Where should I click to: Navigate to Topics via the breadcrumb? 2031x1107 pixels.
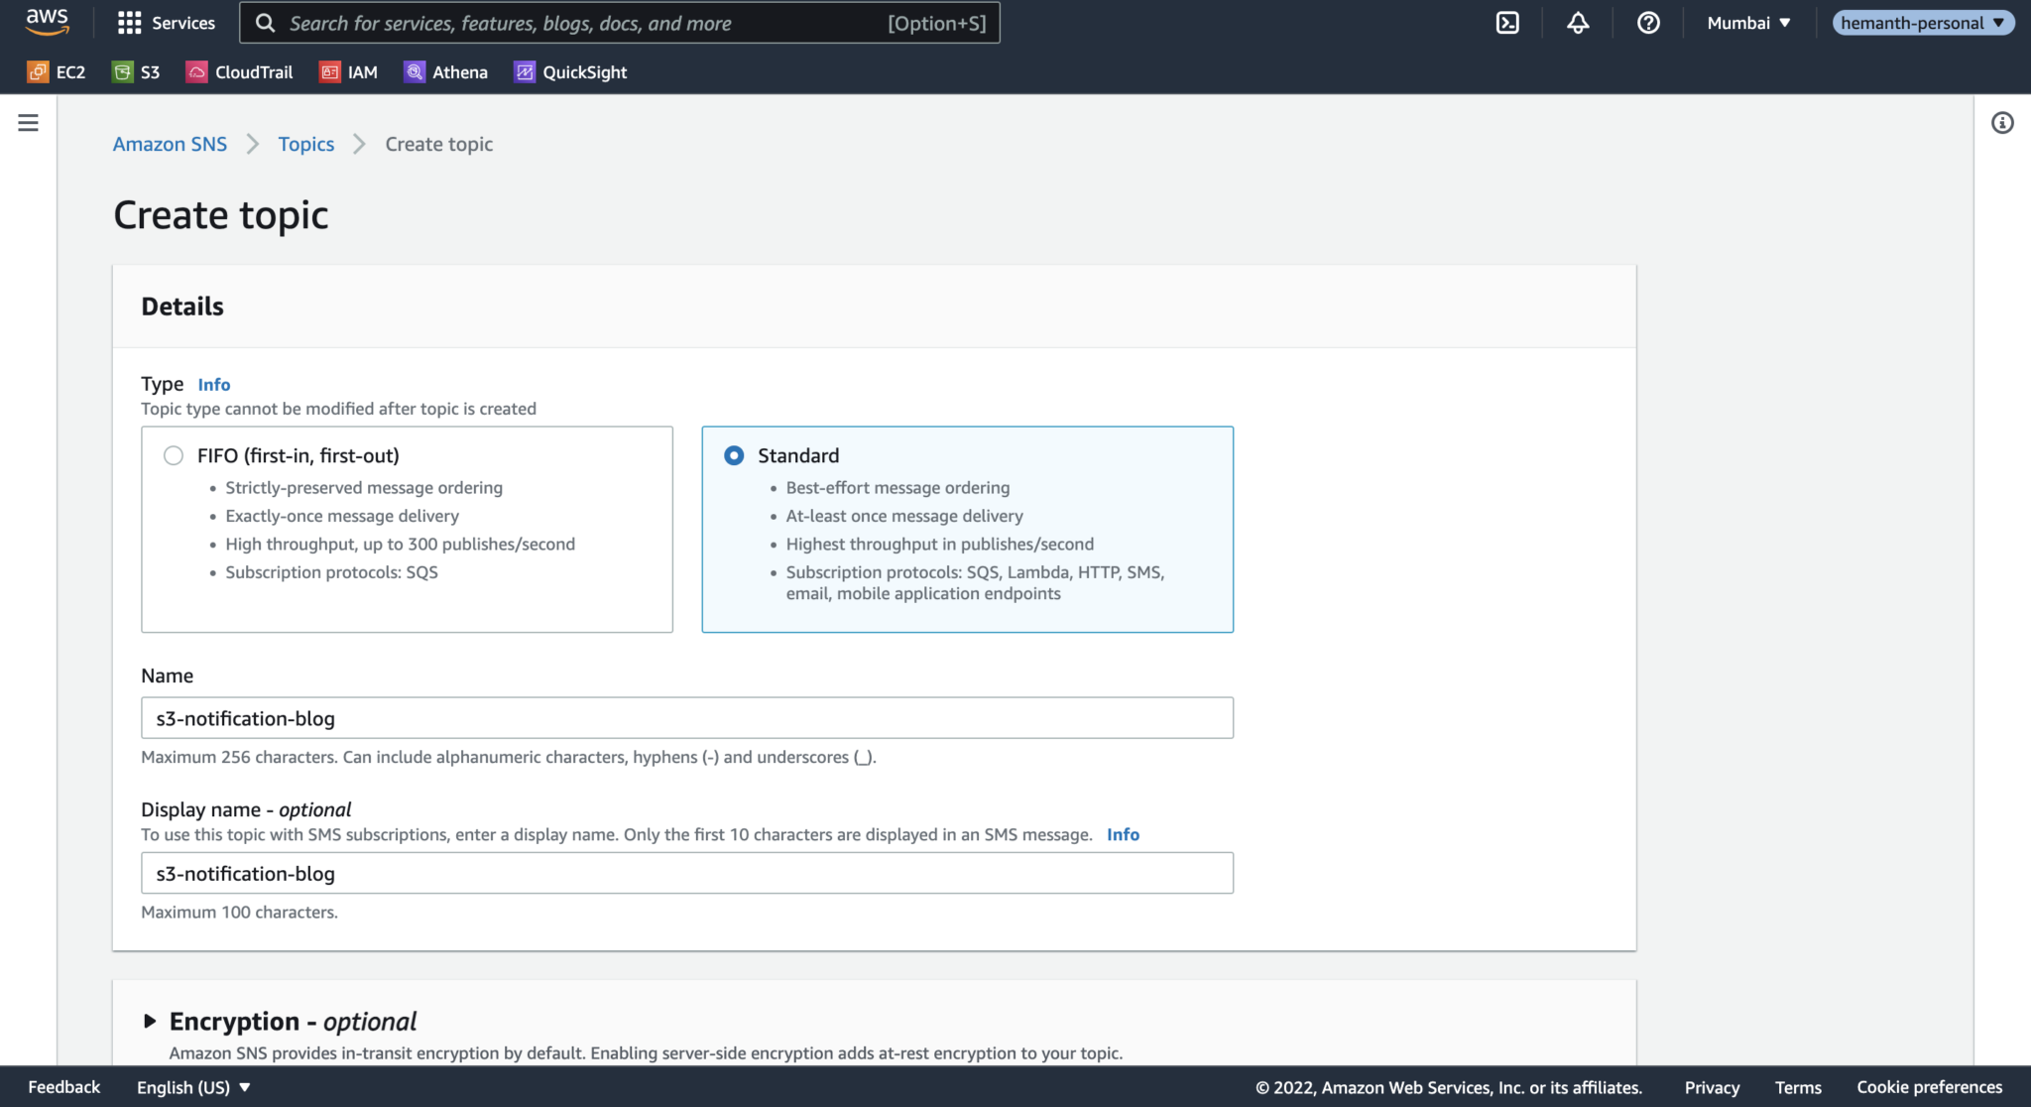click(x=305, y=144)
